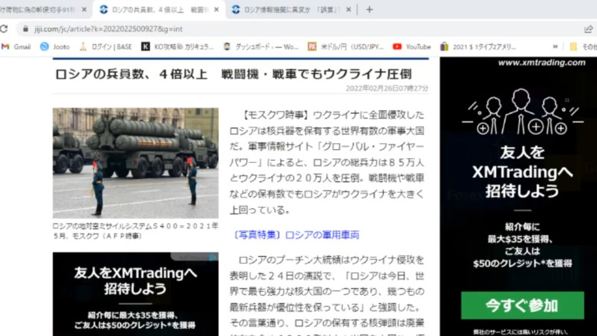Open the ad choices icon on inline ad
Image resolution: width=597 pixels, height=336 pixels.
213,258
